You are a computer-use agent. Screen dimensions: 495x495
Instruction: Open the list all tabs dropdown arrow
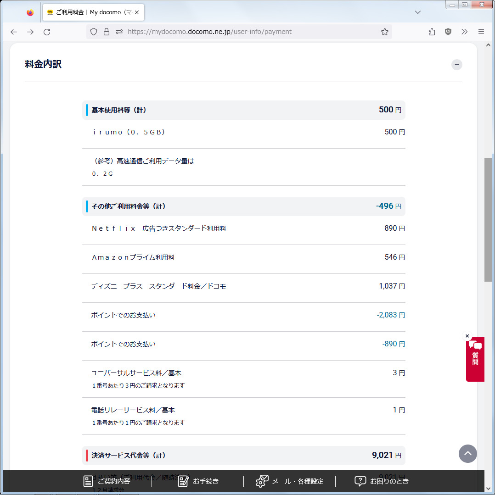click(418, 12)
